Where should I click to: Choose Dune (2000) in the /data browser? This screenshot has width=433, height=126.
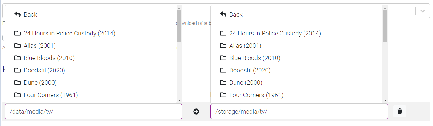[x=40, y=83]
